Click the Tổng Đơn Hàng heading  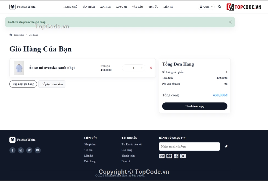point(178,64)
